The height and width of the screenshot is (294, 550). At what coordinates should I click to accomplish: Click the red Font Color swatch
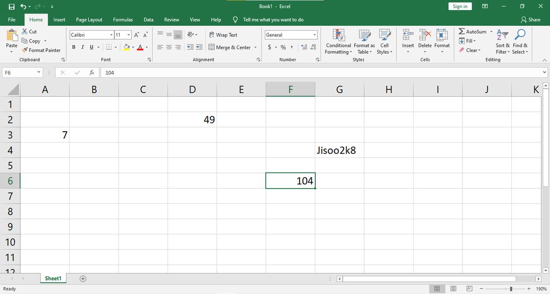click(x=140, y=47)
